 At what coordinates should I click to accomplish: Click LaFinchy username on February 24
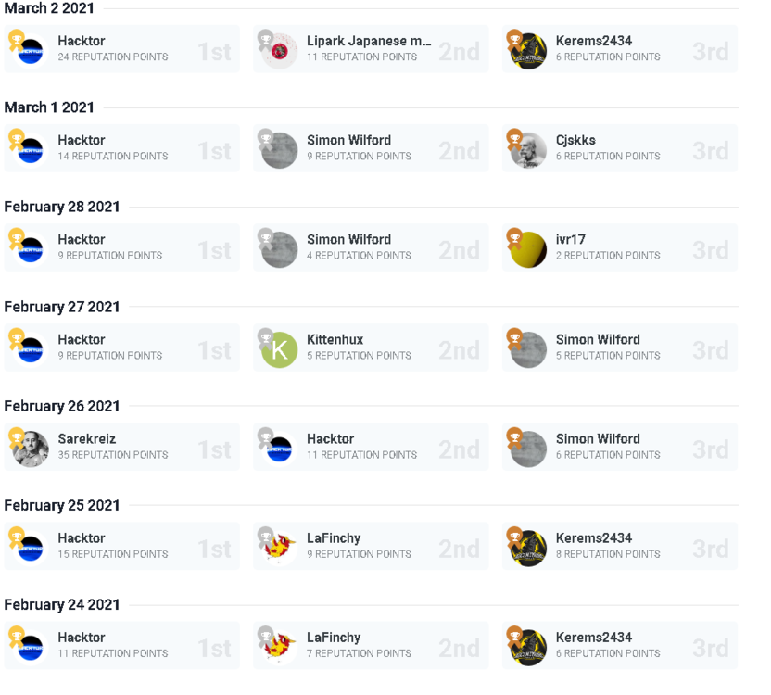tap(334, 638)
